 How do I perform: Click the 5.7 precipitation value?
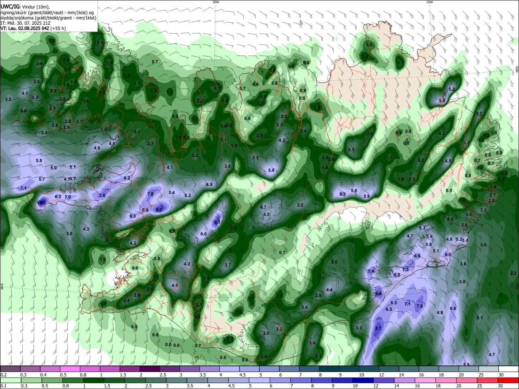click(x=42, y=179)
